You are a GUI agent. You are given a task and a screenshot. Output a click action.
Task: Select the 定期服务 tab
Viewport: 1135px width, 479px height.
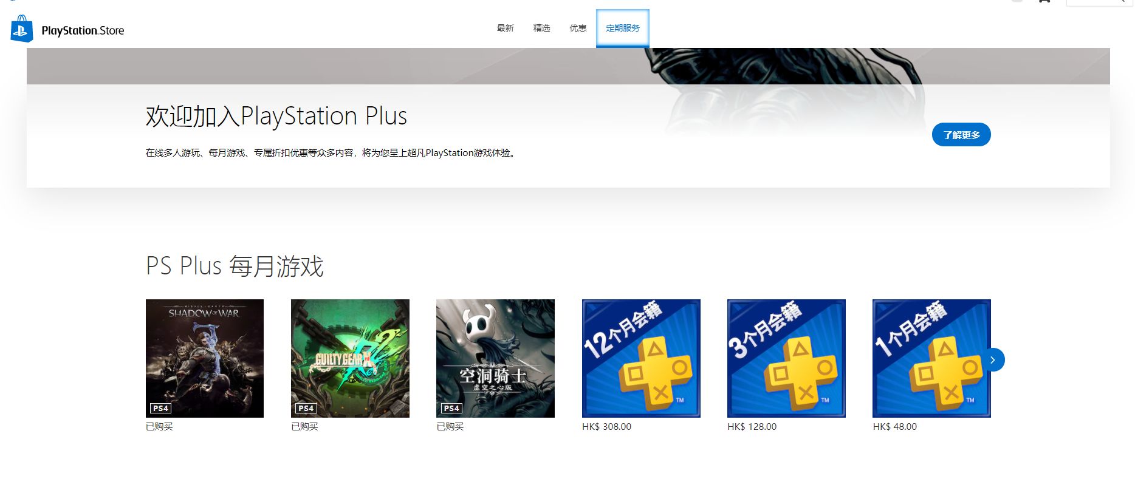coord(623,28)
